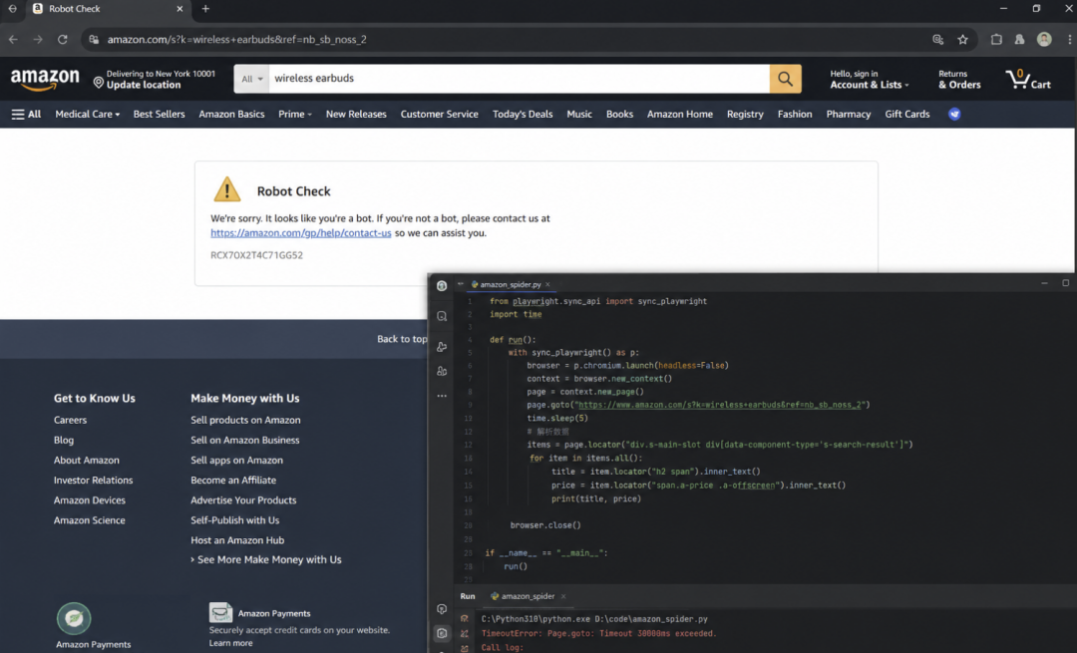Expand See More Make Money with Us
The height and width of the screenshot is (653, 1077).
[266, 559]
